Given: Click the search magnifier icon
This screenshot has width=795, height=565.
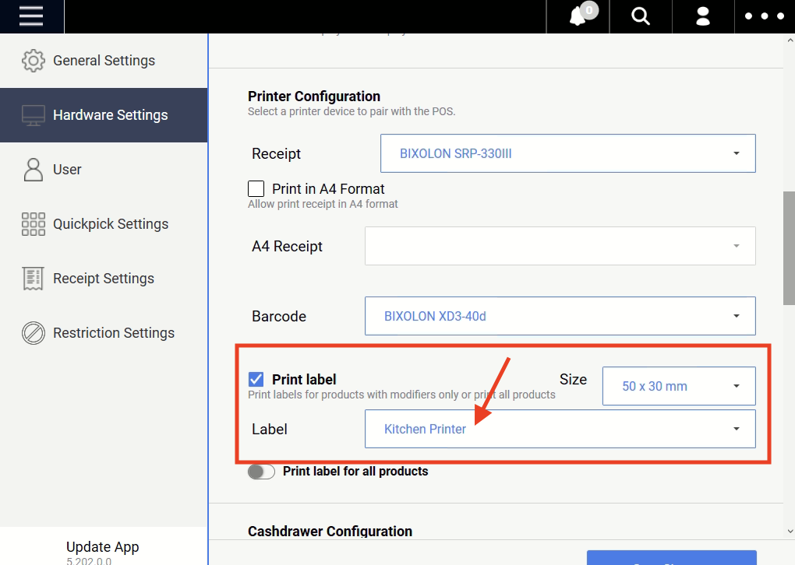Looking at the screenshot, I should click(641, 16).
